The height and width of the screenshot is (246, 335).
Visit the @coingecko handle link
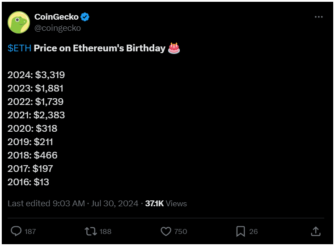point(58,28)
